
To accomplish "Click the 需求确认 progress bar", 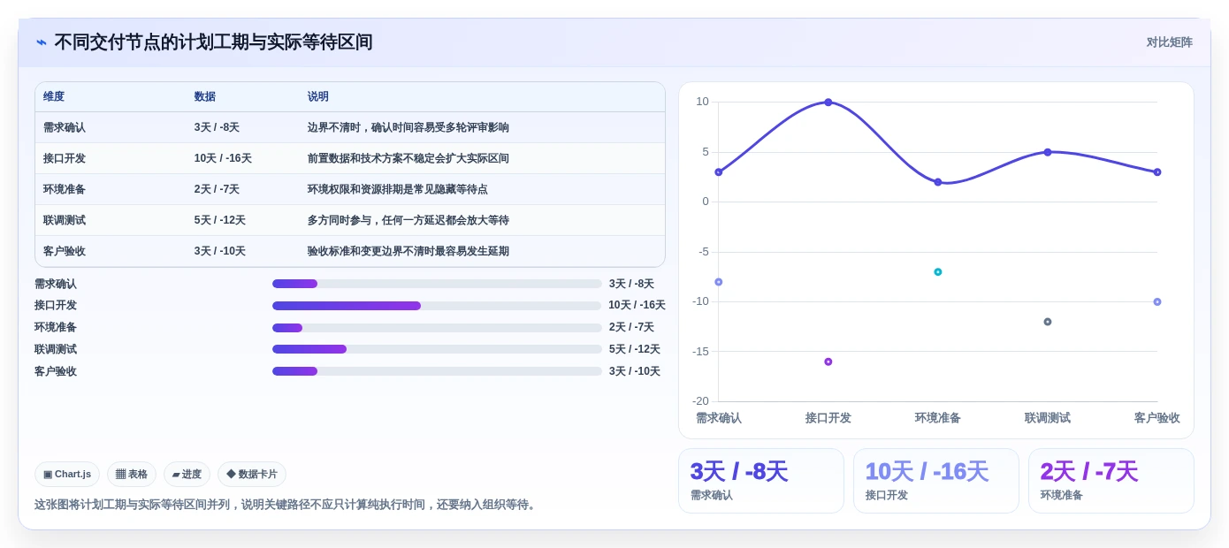I will coord(437,284).
